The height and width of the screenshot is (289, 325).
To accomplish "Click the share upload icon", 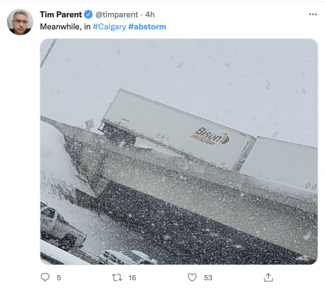I will [x=268, y=277].
